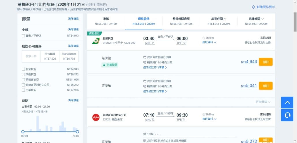Viewport: 297px width, 143px height.
Task: Click the ticket icon in NT$5,041 fare row
Action: 145,86
